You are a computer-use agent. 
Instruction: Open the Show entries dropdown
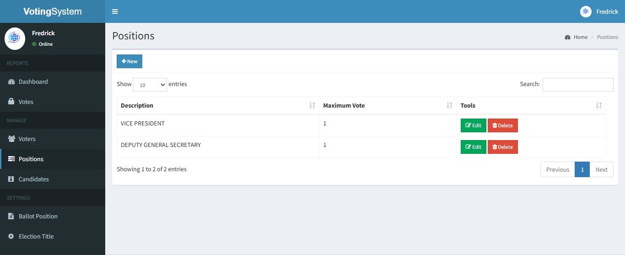click(x=150, y=85)
